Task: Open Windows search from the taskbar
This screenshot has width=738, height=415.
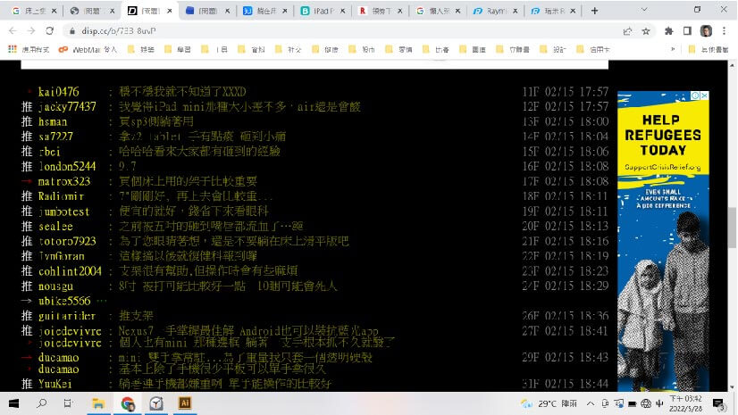Action: click(42, 403)
